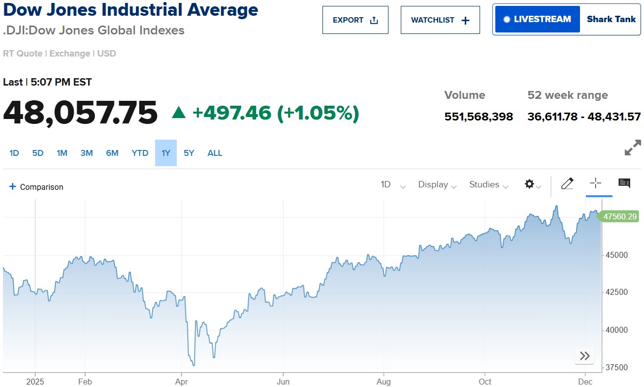This screenshot has height=387, width=644.
Task: Switch to the 1M chart view
Action: point(62,153)
